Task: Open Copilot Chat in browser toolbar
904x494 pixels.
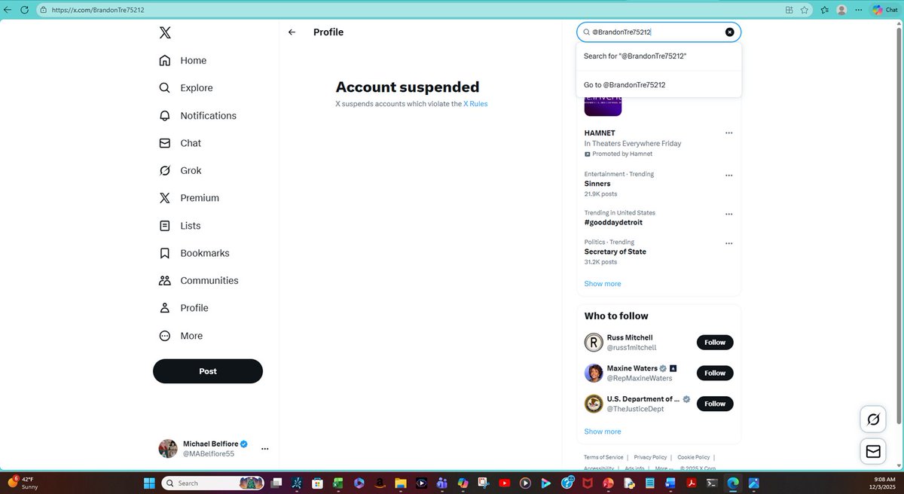Action: tap(885, 10)
